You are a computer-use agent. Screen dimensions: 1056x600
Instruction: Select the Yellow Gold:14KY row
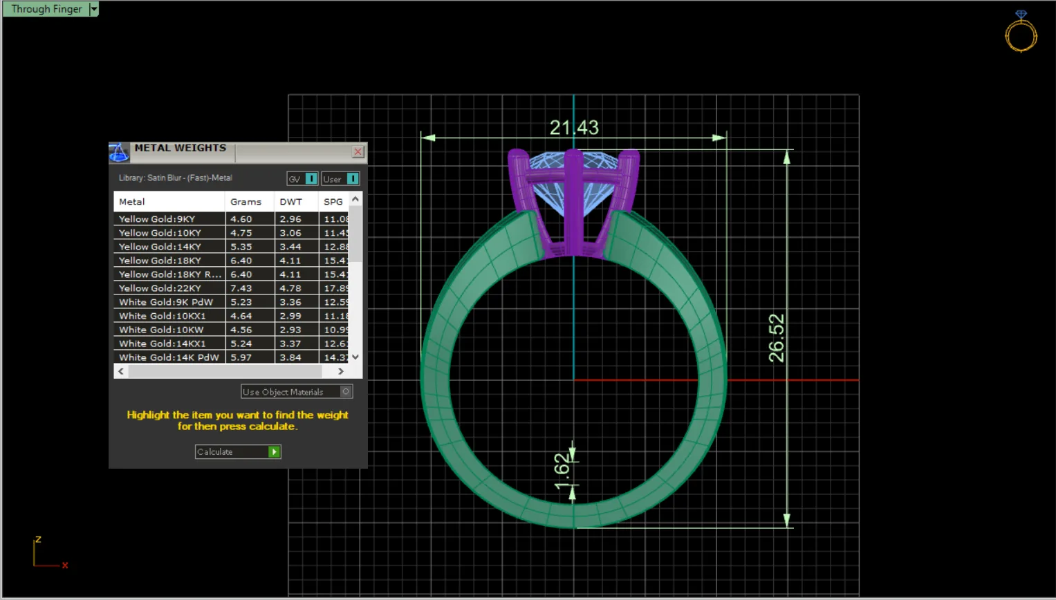pyautogui.click(x=231, y=247)
